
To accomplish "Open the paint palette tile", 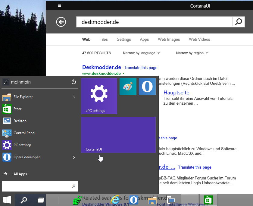I will pyautogui.click(x=128, y=87).
